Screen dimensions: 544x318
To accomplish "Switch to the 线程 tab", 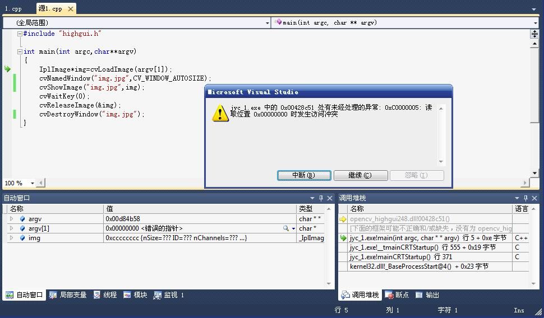I will pos(105,295).
